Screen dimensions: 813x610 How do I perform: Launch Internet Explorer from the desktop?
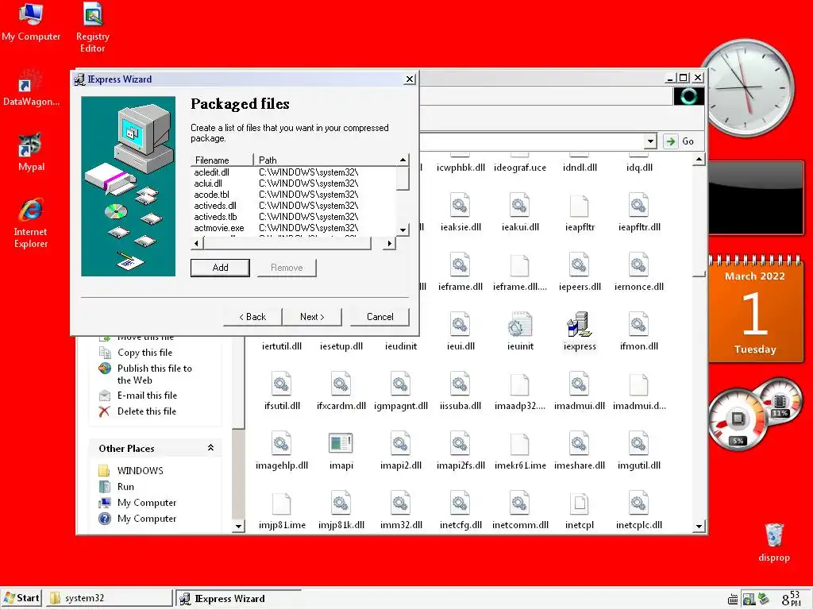[31, 223]
